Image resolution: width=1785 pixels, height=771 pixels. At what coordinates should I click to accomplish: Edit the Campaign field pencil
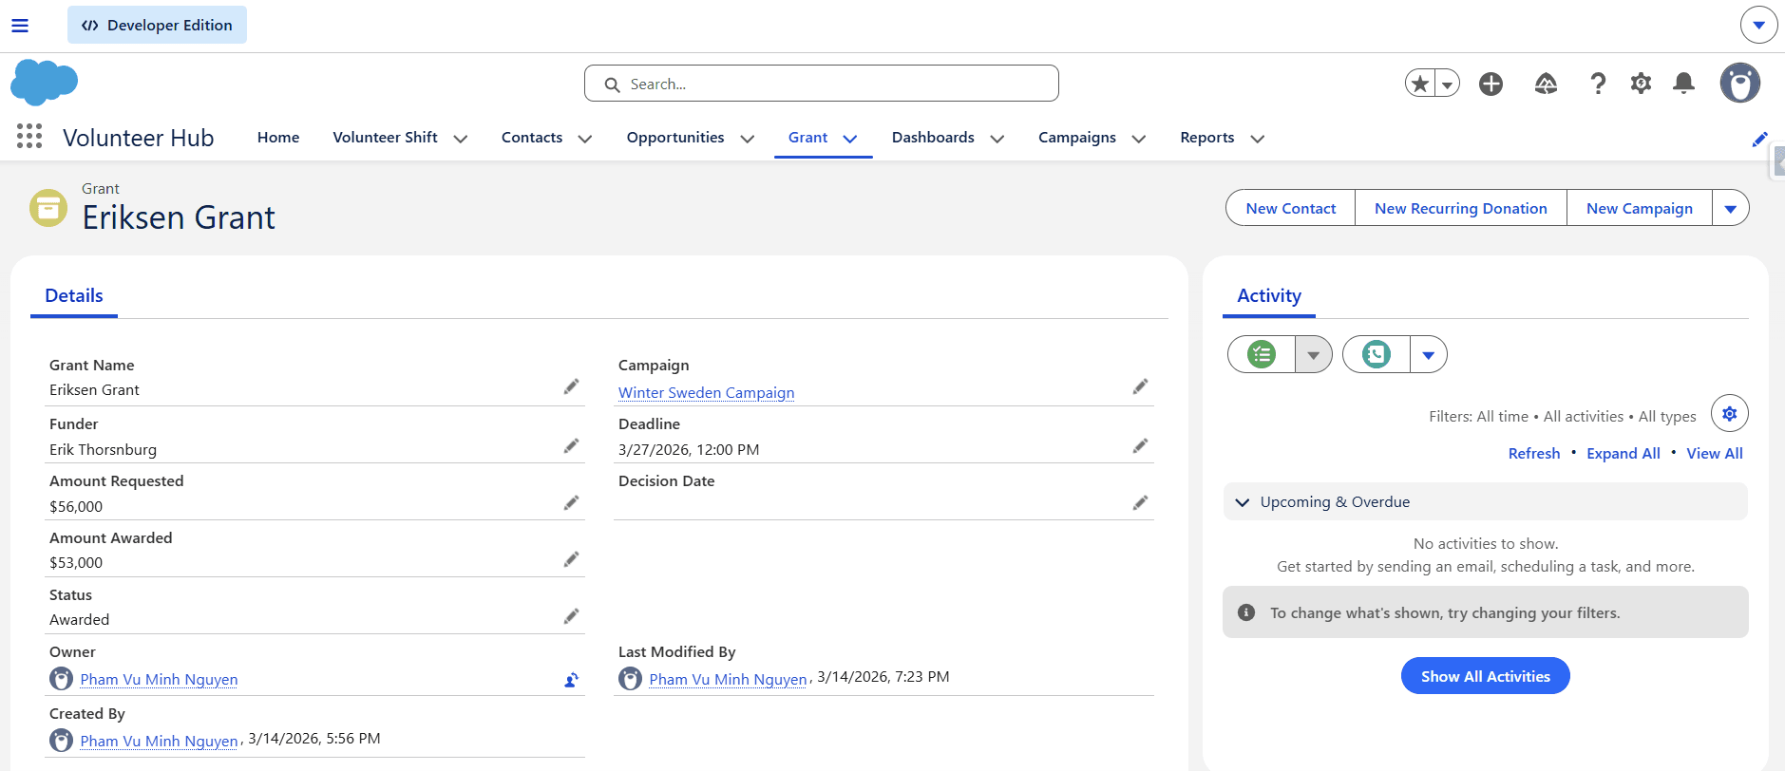click(1140, 386)
